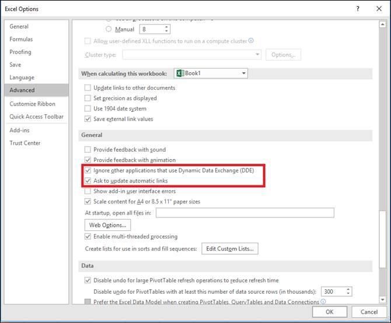Image resolution: width=391 pixels, height=323 pixels.
Task: Confirm settings with OK button
Action: click(329, 312)
